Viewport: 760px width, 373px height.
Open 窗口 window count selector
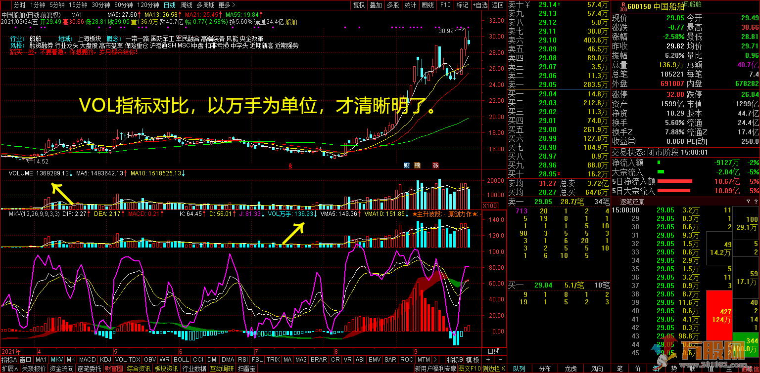click(x=25, y=360)
